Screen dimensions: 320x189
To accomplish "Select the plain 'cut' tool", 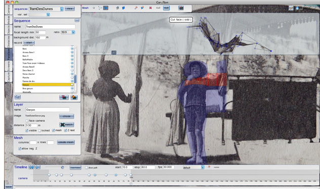I will [x=158, y=8].
